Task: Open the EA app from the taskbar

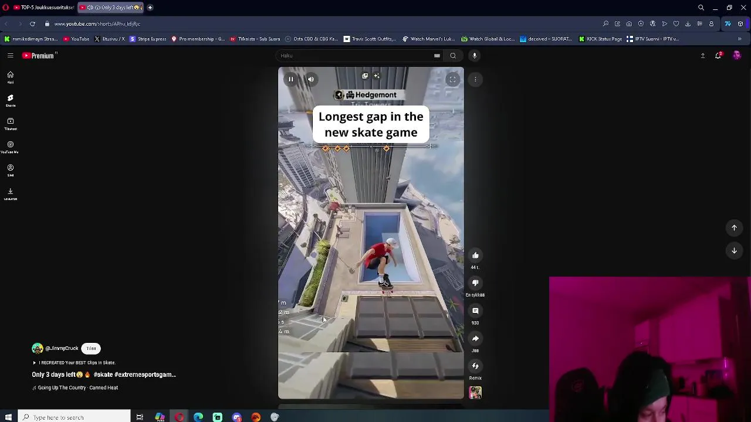Action: click(x=256, y=417)
